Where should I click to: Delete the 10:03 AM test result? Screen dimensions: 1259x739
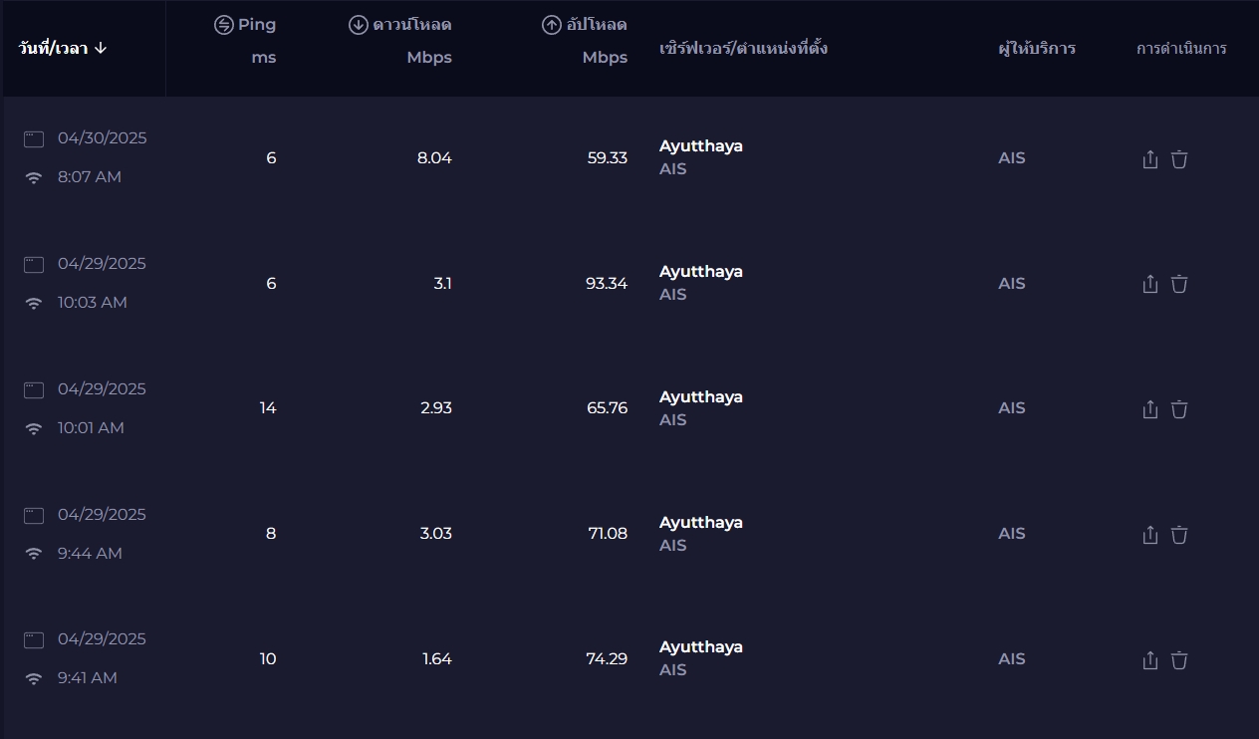pyautogui.click(x=1179, y=284)
